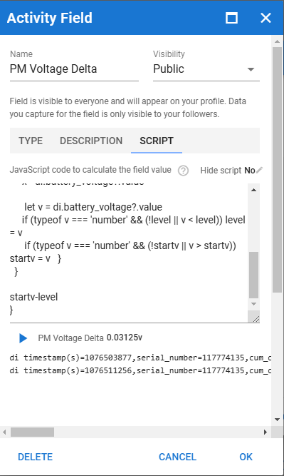Click the result value 0.03125v
The height and width of the screenshot is (476, 284).
124,338
